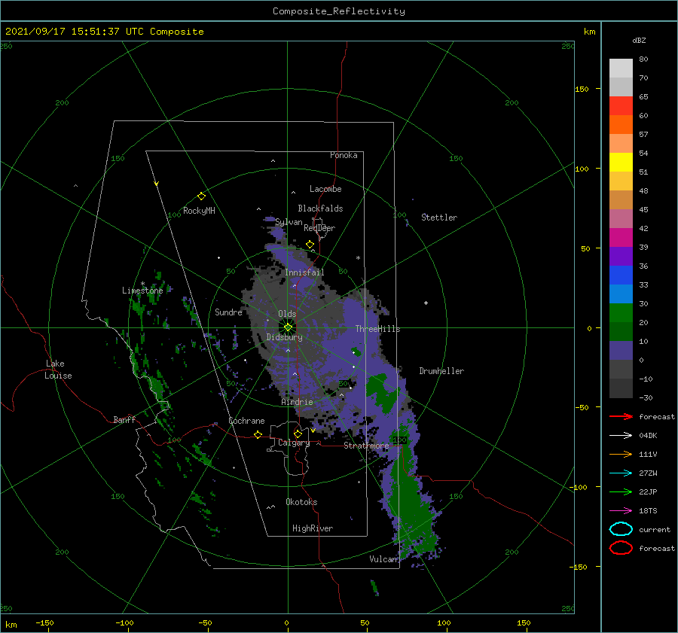Pick the indigo 0-10 dBZ swatch
The image size is (678, 633).
tap(621, 350)
